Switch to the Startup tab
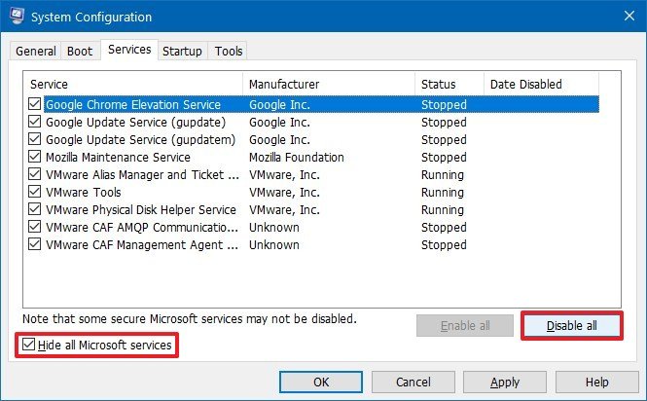Screen dimensions: 647x401 click(x=182, y=52)
